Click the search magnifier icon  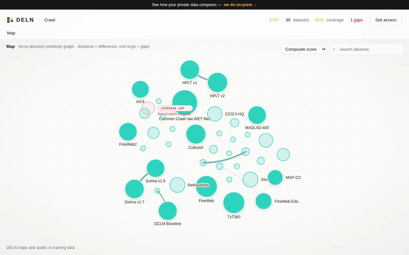(334, 49)
